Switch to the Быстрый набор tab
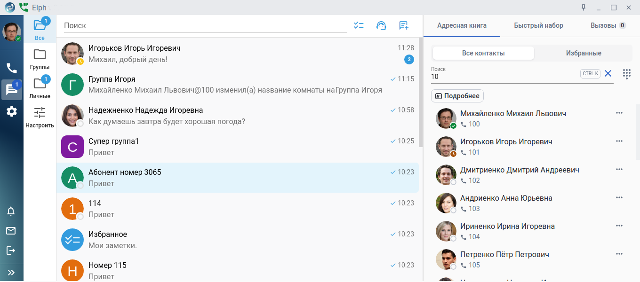 538,25
